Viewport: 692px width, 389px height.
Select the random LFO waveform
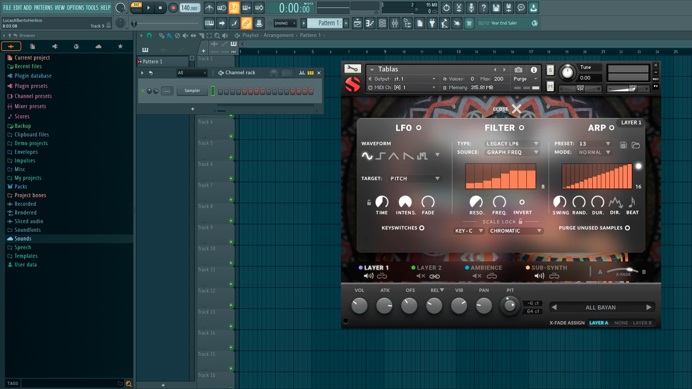422,156
